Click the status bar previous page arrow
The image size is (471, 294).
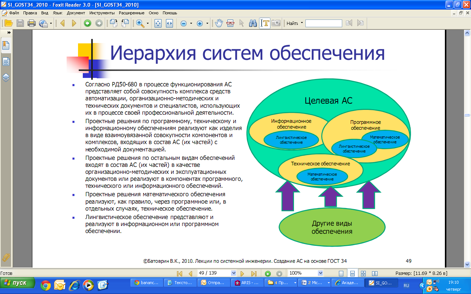(191, 273)
